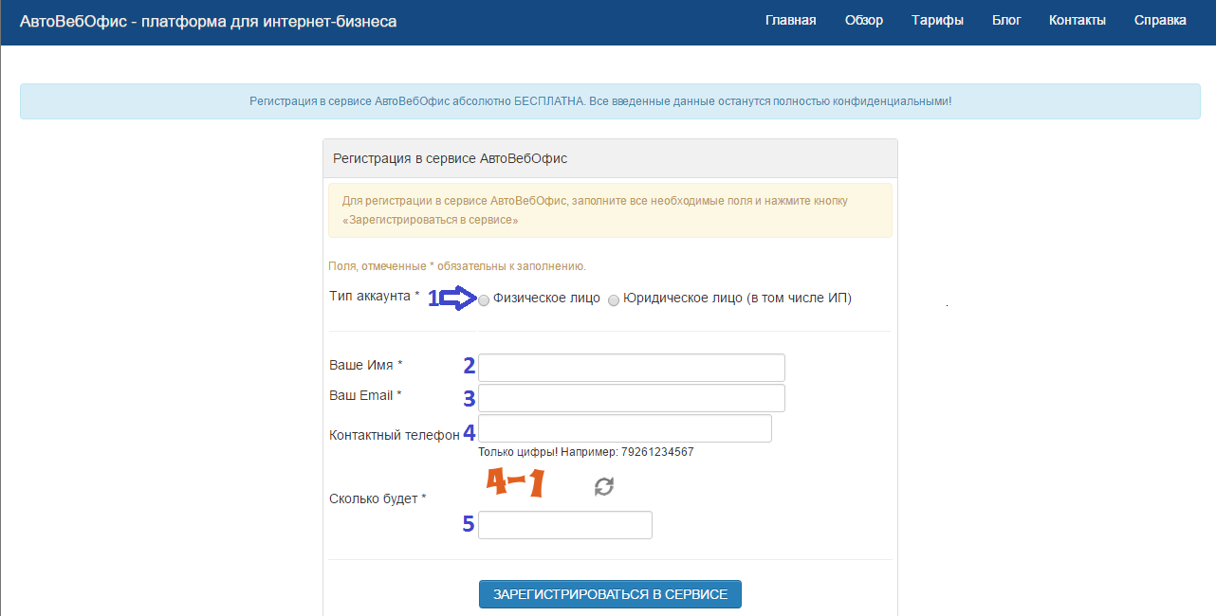Open the Тарифы menu link
The width and height of the screenshot is (1216, 616).
pyautogui.click(x=937, y=20)
